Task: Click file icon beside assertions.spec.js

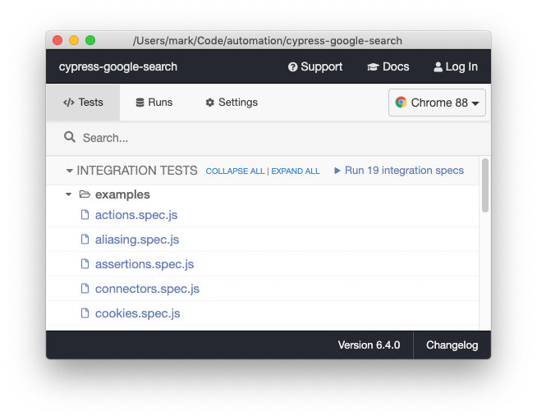Action: click(85, 264)
